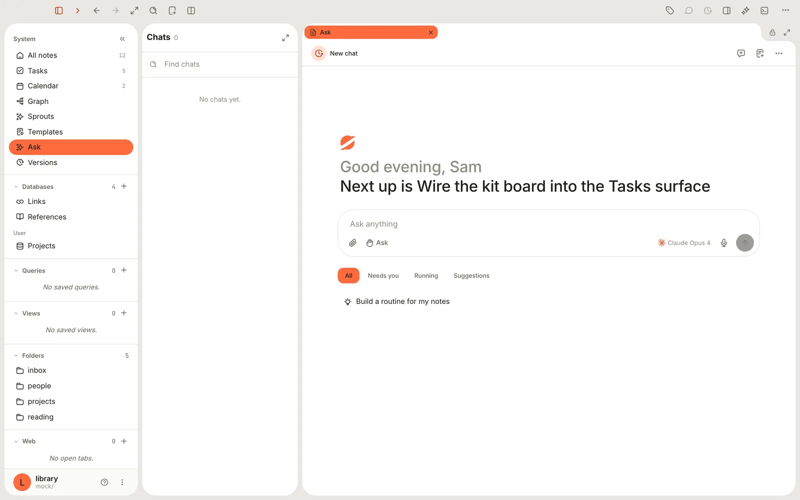
Task: Attach a file with the paperclip
Action: click(353, 243)
